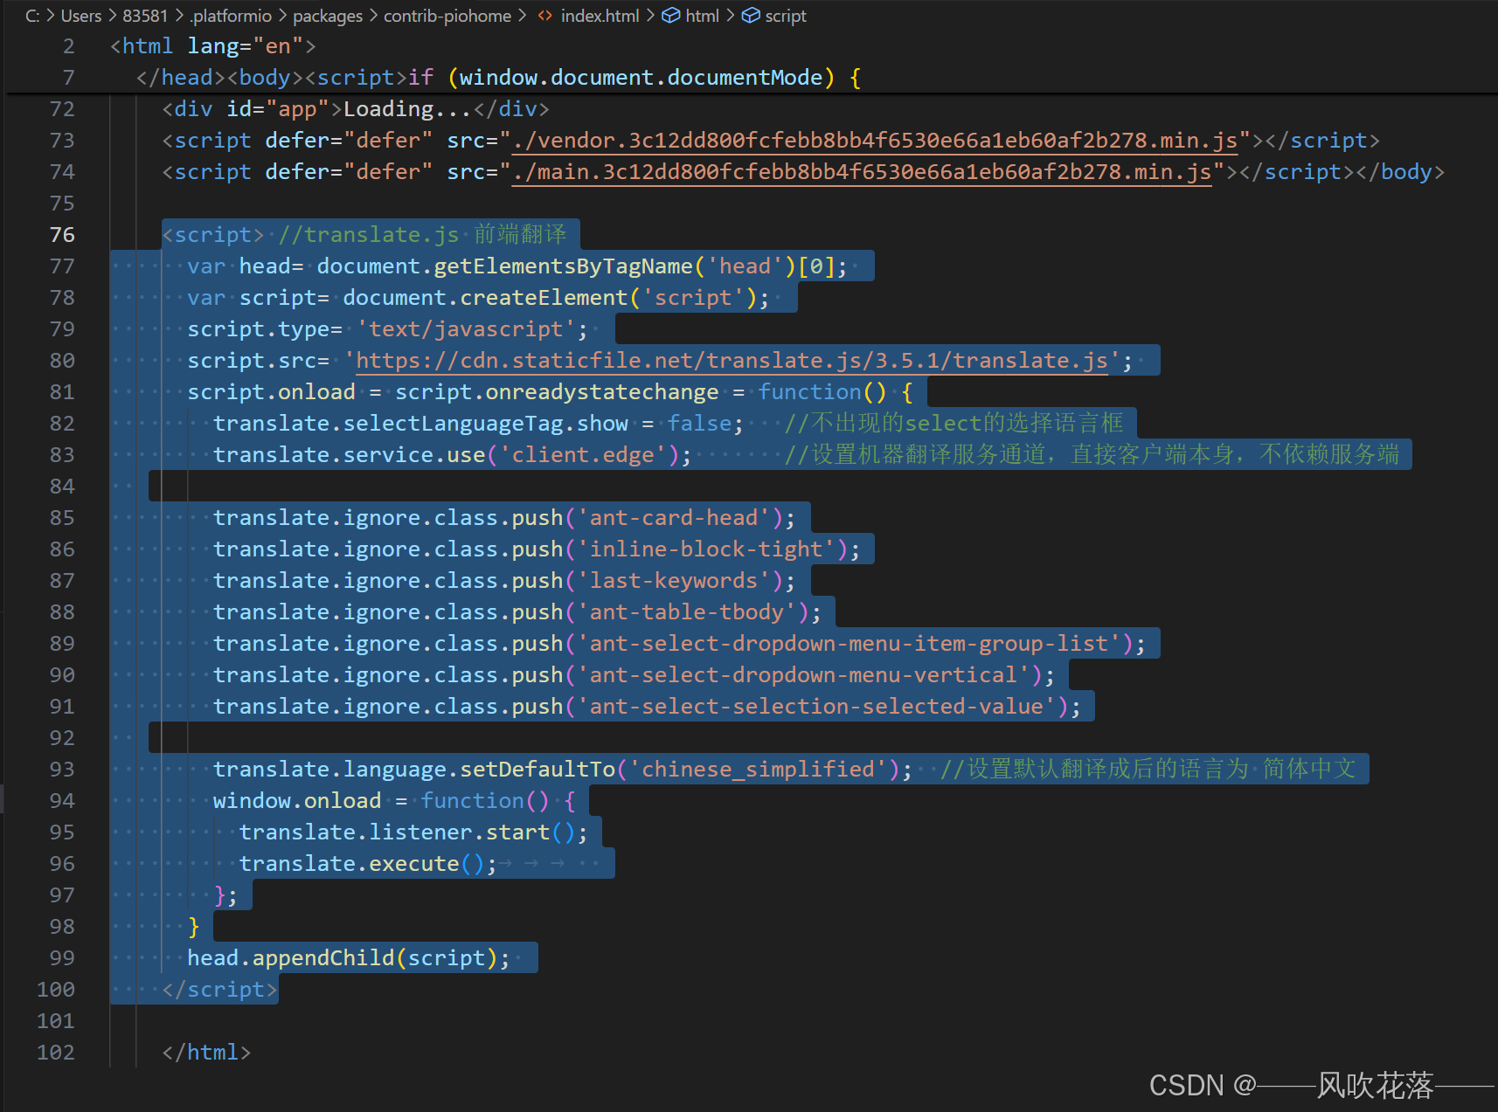Open the 'Users' breadcrumb folder
The image size is (1498, 1112).
81,16
